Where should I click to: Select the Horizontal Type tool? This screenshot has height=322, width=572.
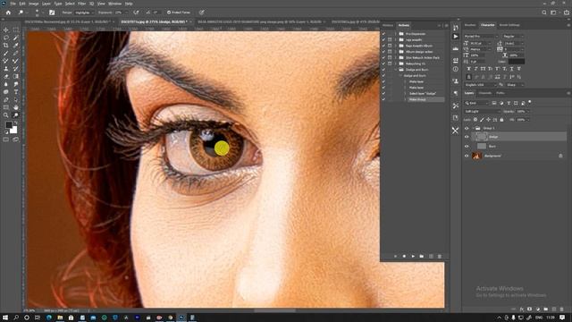point(16,92)
